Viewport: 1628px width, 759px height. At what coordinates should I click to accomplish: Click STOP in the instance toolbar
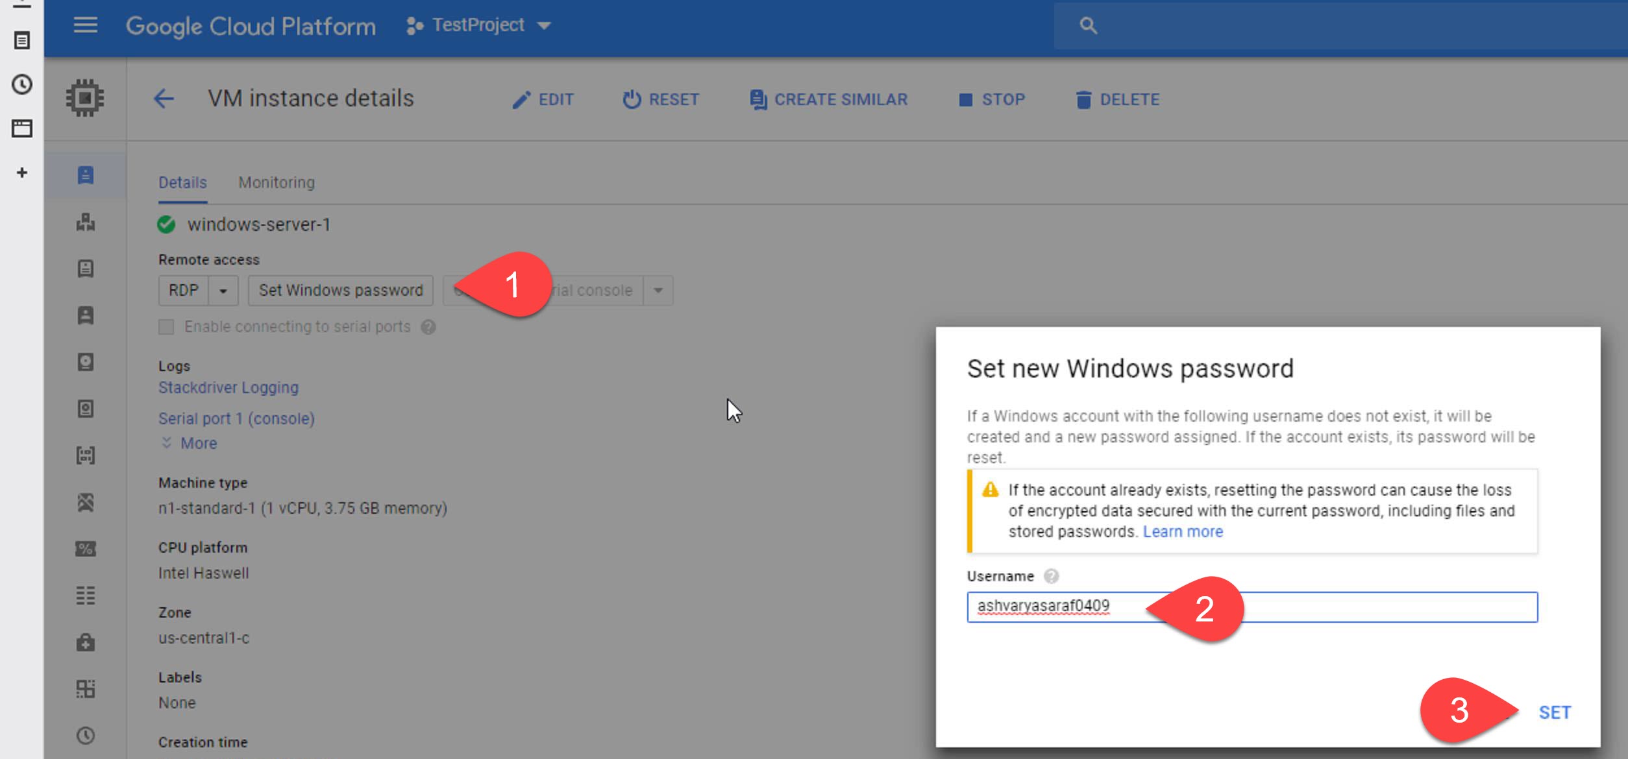(x=992, y=99)
